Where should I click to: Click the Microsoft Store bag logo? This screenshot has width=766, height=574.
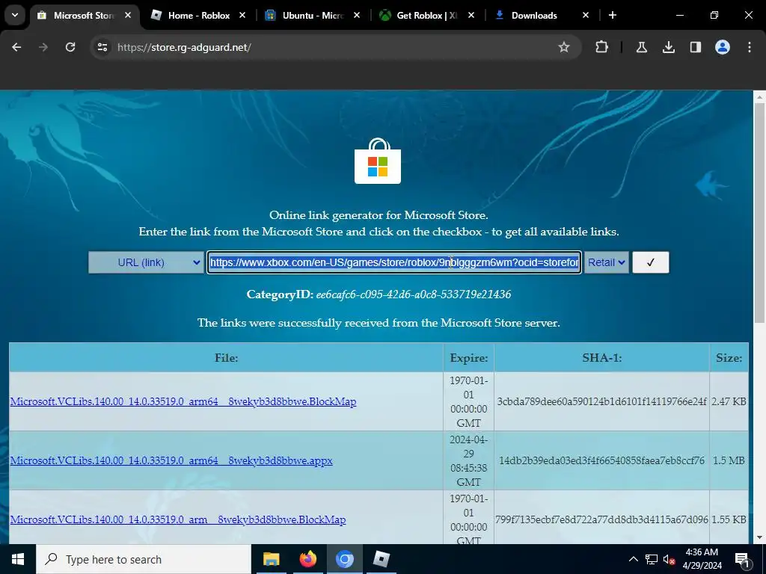click(378, 161)
